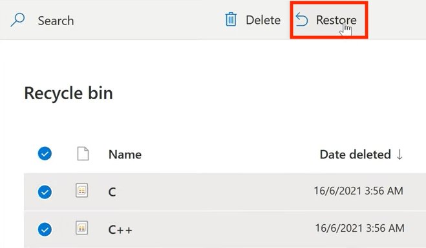Click the Recycle bin page heading
The width and height of the screenshot is (426, 248).
pos(69,93)
